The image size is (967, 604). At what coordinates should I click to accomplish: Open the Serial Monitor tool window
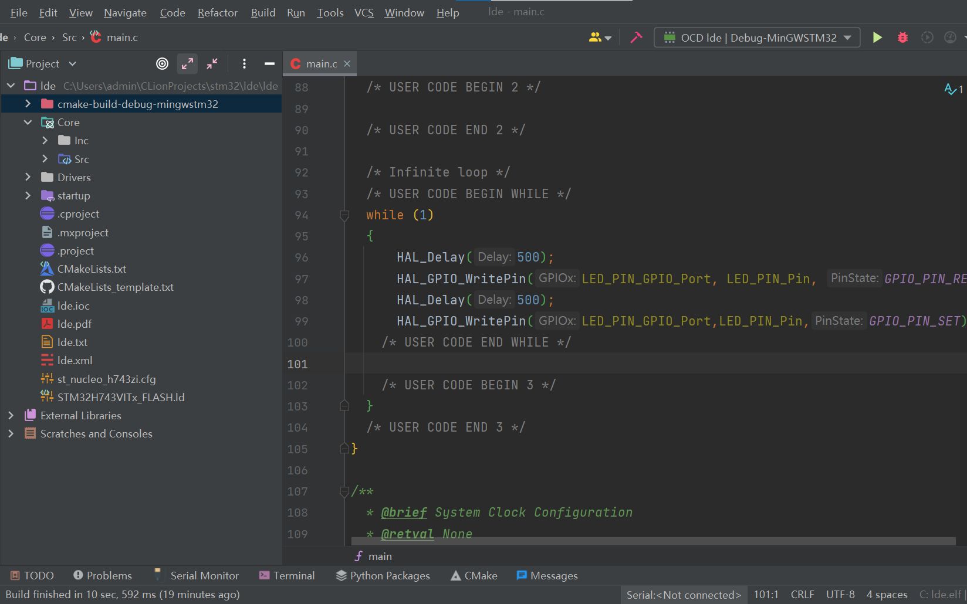pyautogui.click(x=203, y=575)
